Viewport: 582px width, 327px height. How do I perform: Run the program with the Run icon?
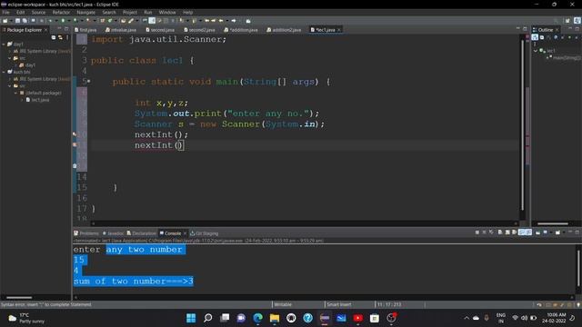(x=63, y=21)
